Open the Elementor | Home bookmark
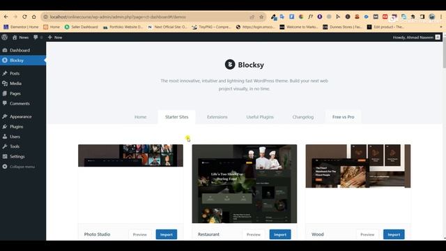This screenshot has width=446, height=251. tap(21, 26)
